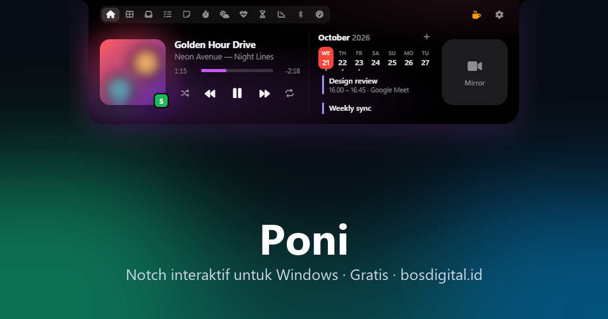Seek on the purple track progress bar
Screen dimensions: 608x319
[x=237, y=71]
